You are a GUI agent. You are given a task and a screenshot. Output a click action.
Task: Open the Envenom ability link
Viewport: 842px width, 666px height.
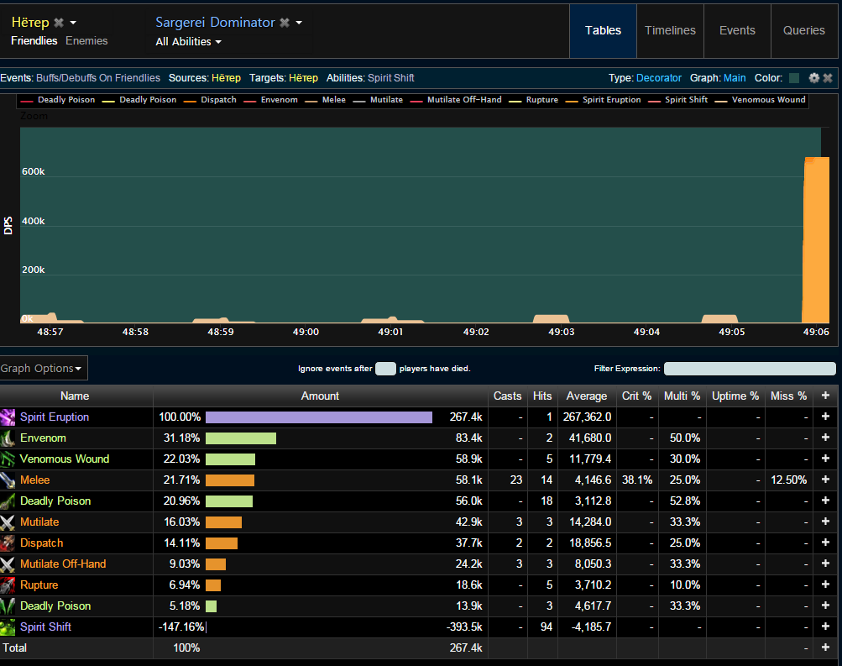coord(43,438)
